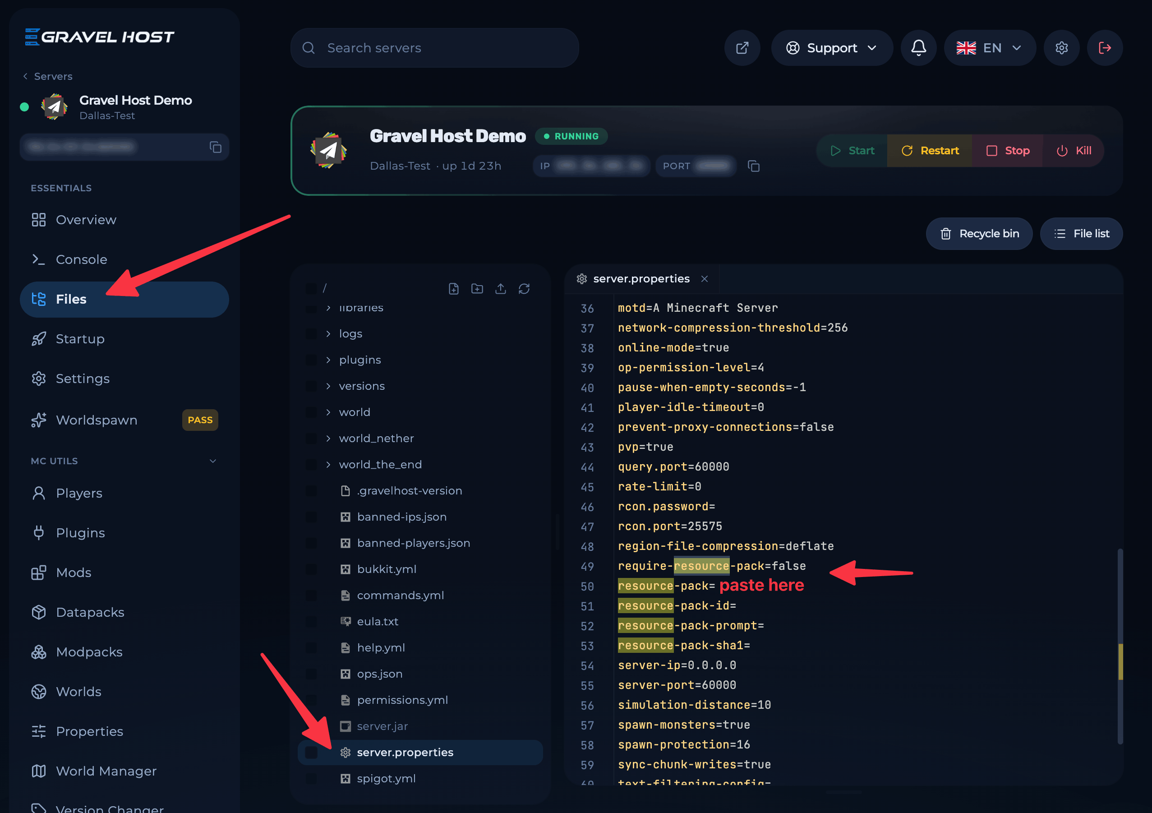Open Worldspawn page
The height and width of the screenshot is (813, 1152).
click(x=124, y=420)
